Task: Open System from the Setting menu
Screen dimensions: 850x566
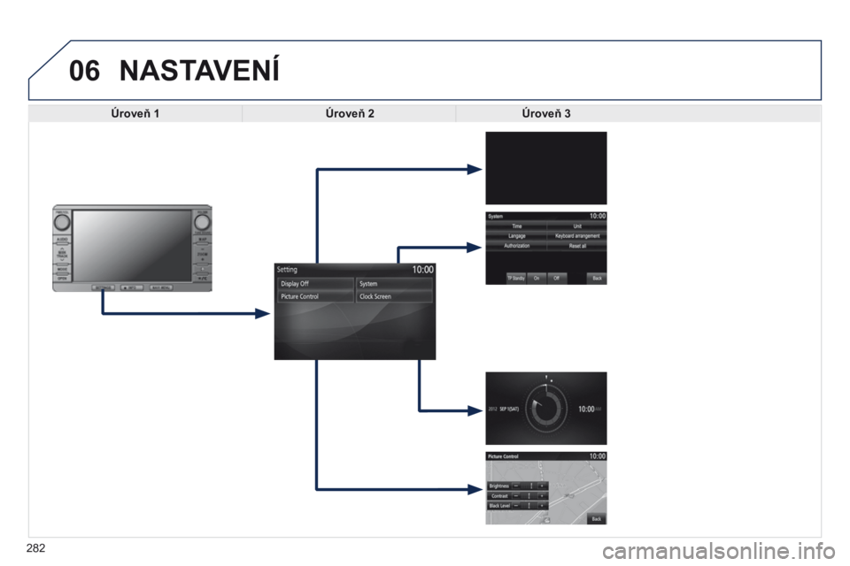Action: coord(394,284)
